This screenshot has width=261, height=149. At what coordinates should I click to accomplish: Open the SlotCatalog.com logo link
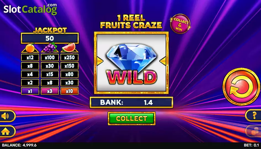[x=30, y=9]
